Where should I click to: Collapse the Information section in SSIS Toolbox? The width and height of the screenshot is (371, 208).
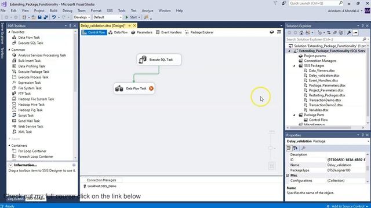(x=10, y=165)
